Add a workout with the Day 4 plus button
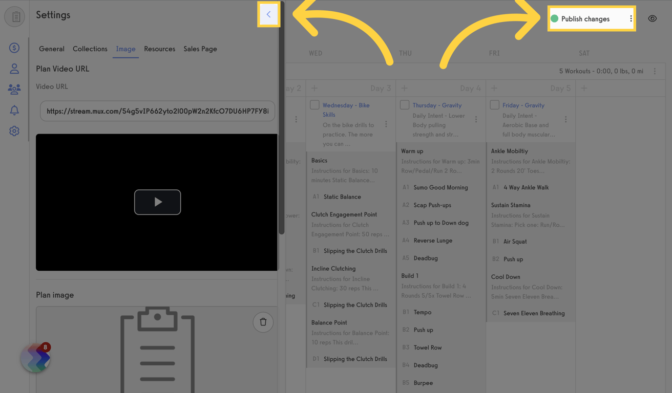Screen dimensions: 672x393 [404, 88]
